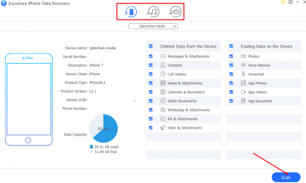Click the Voicemail microphone icon
This screenshot has height=183, width=306.
tap(243, 74)
